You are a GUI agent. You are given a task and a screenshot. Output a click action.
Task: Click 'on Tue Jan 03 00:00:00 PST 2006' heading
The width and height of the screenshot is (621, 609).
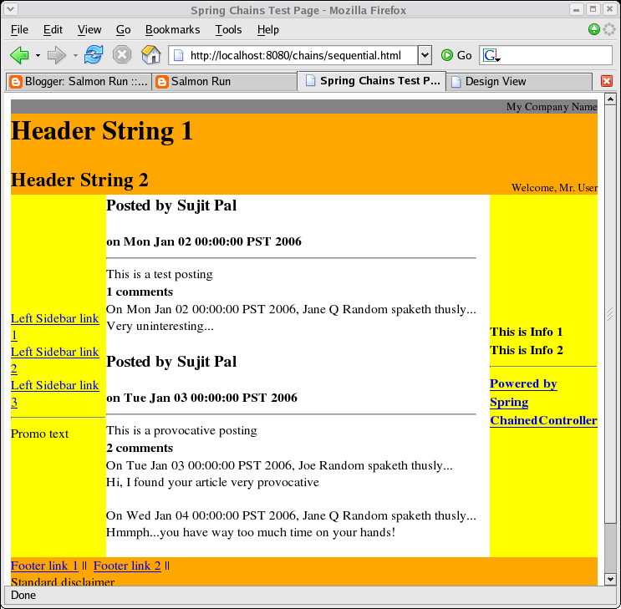pos(201,398)
